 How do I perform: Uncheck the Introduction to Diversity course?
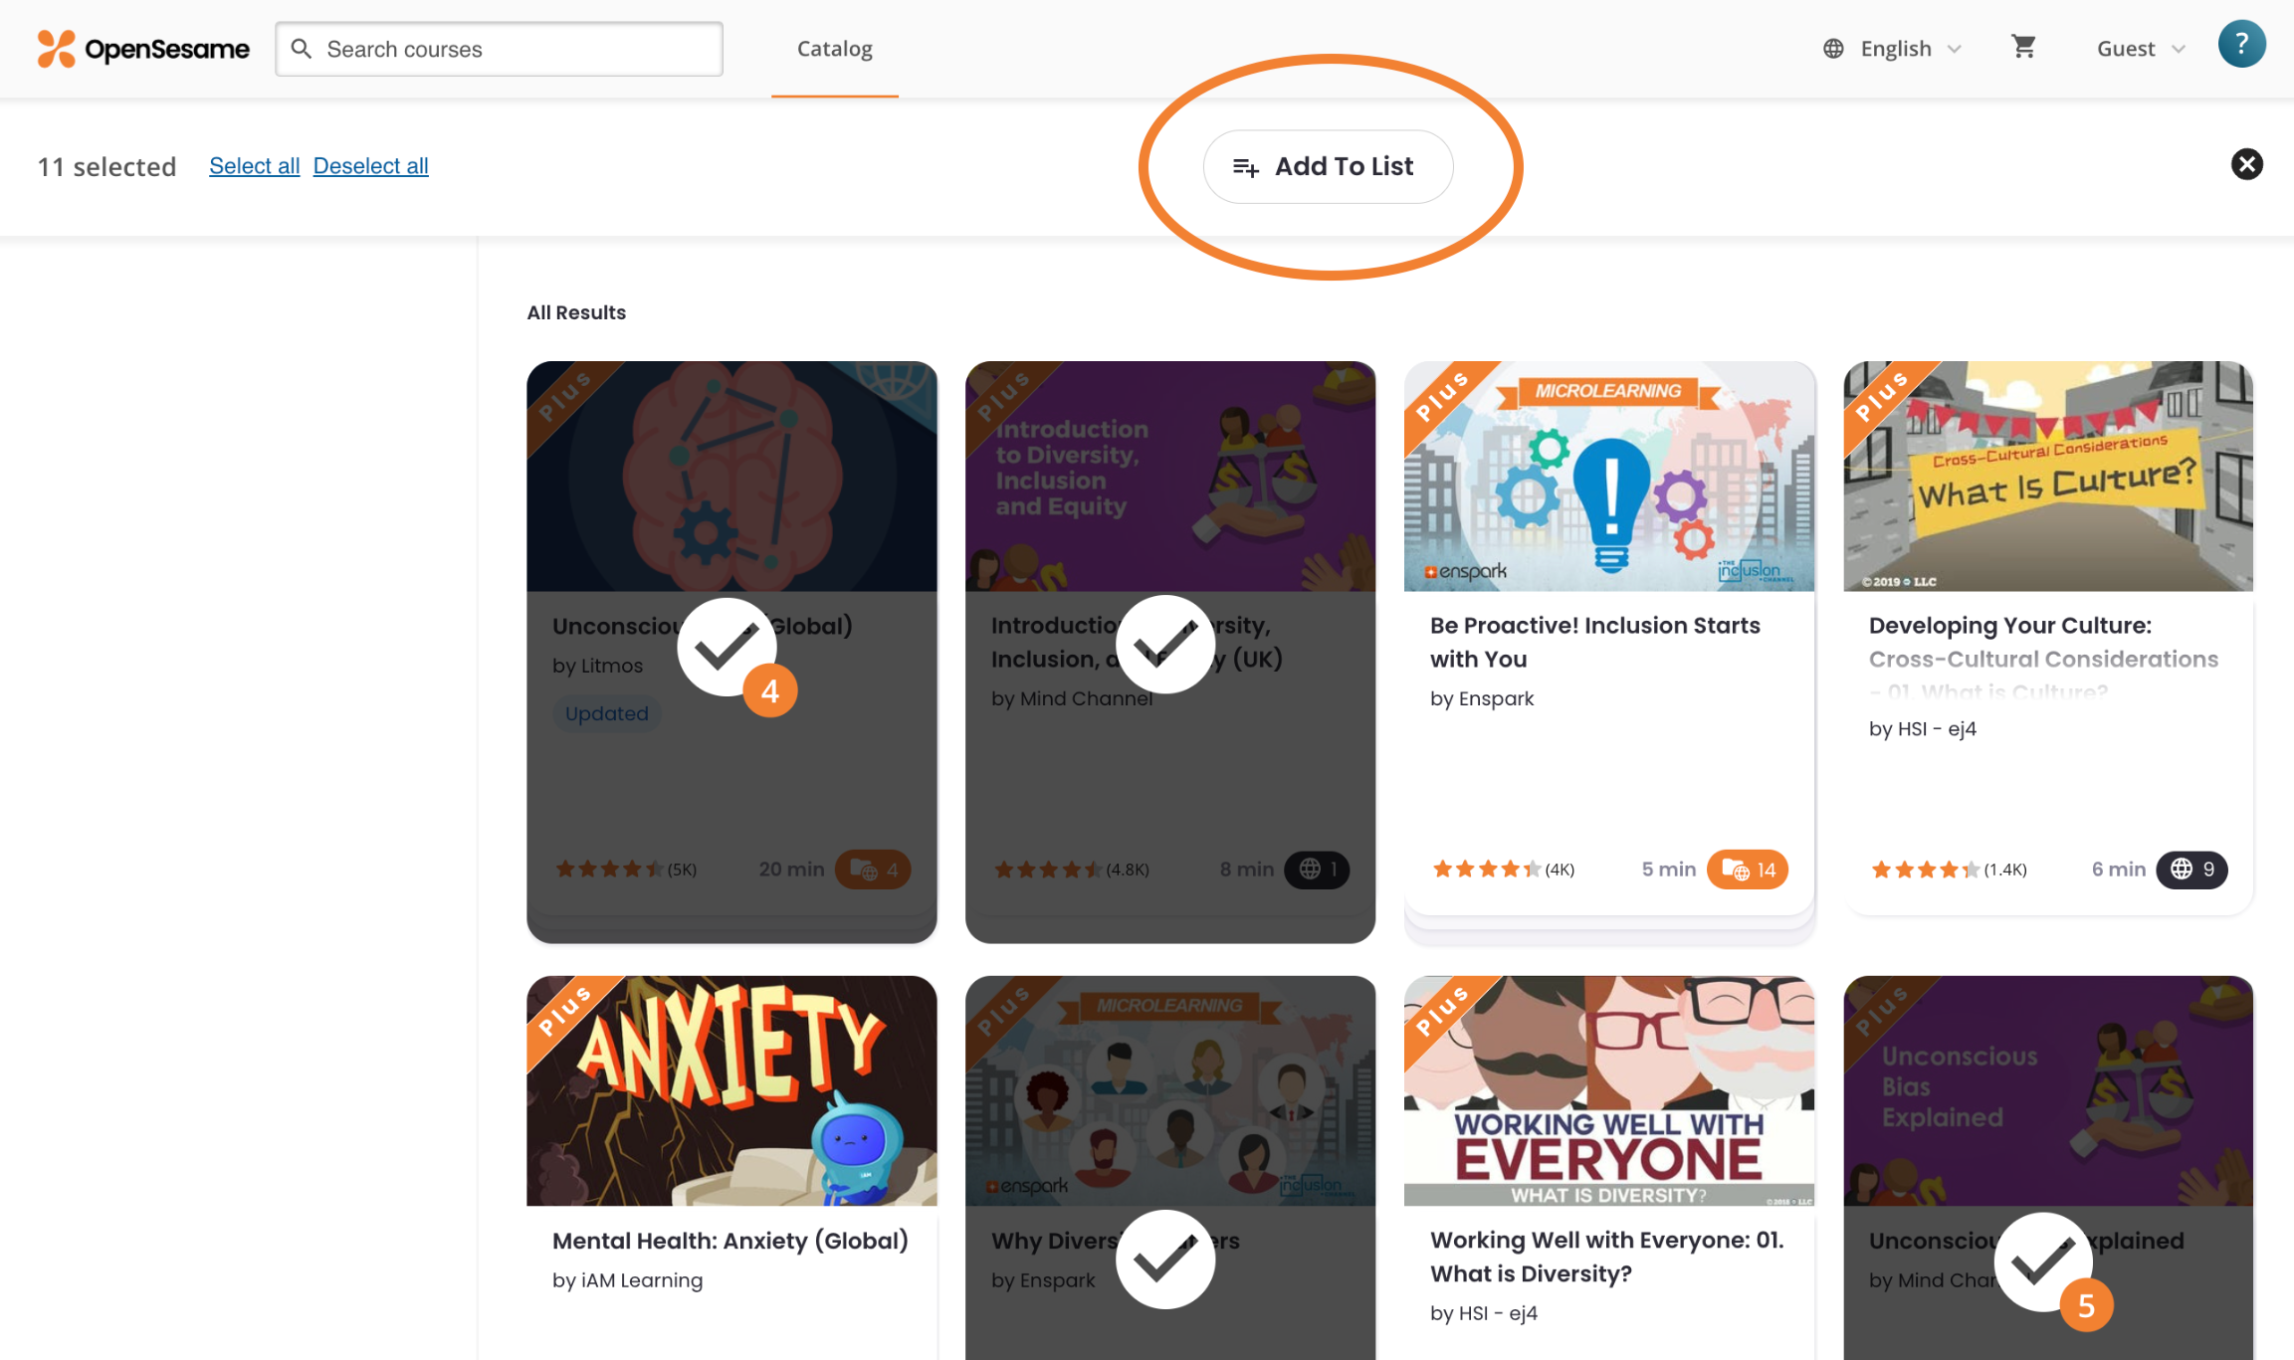coord(1164,645)
